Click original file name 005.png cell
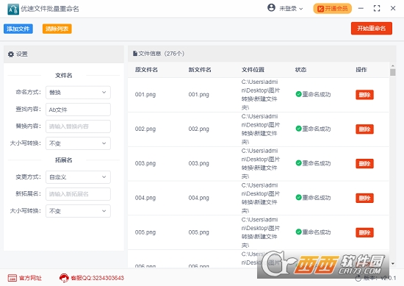404x286 pixels. [x=145, y=232]
